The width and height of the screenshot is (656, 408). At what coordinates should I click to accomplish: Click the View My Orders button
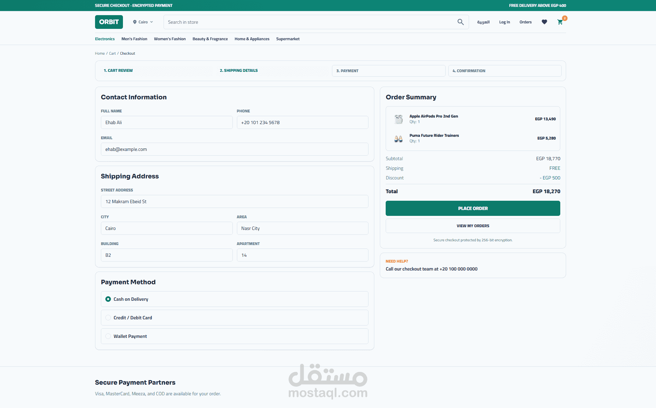pyautogui.click(x=473, y=226)
